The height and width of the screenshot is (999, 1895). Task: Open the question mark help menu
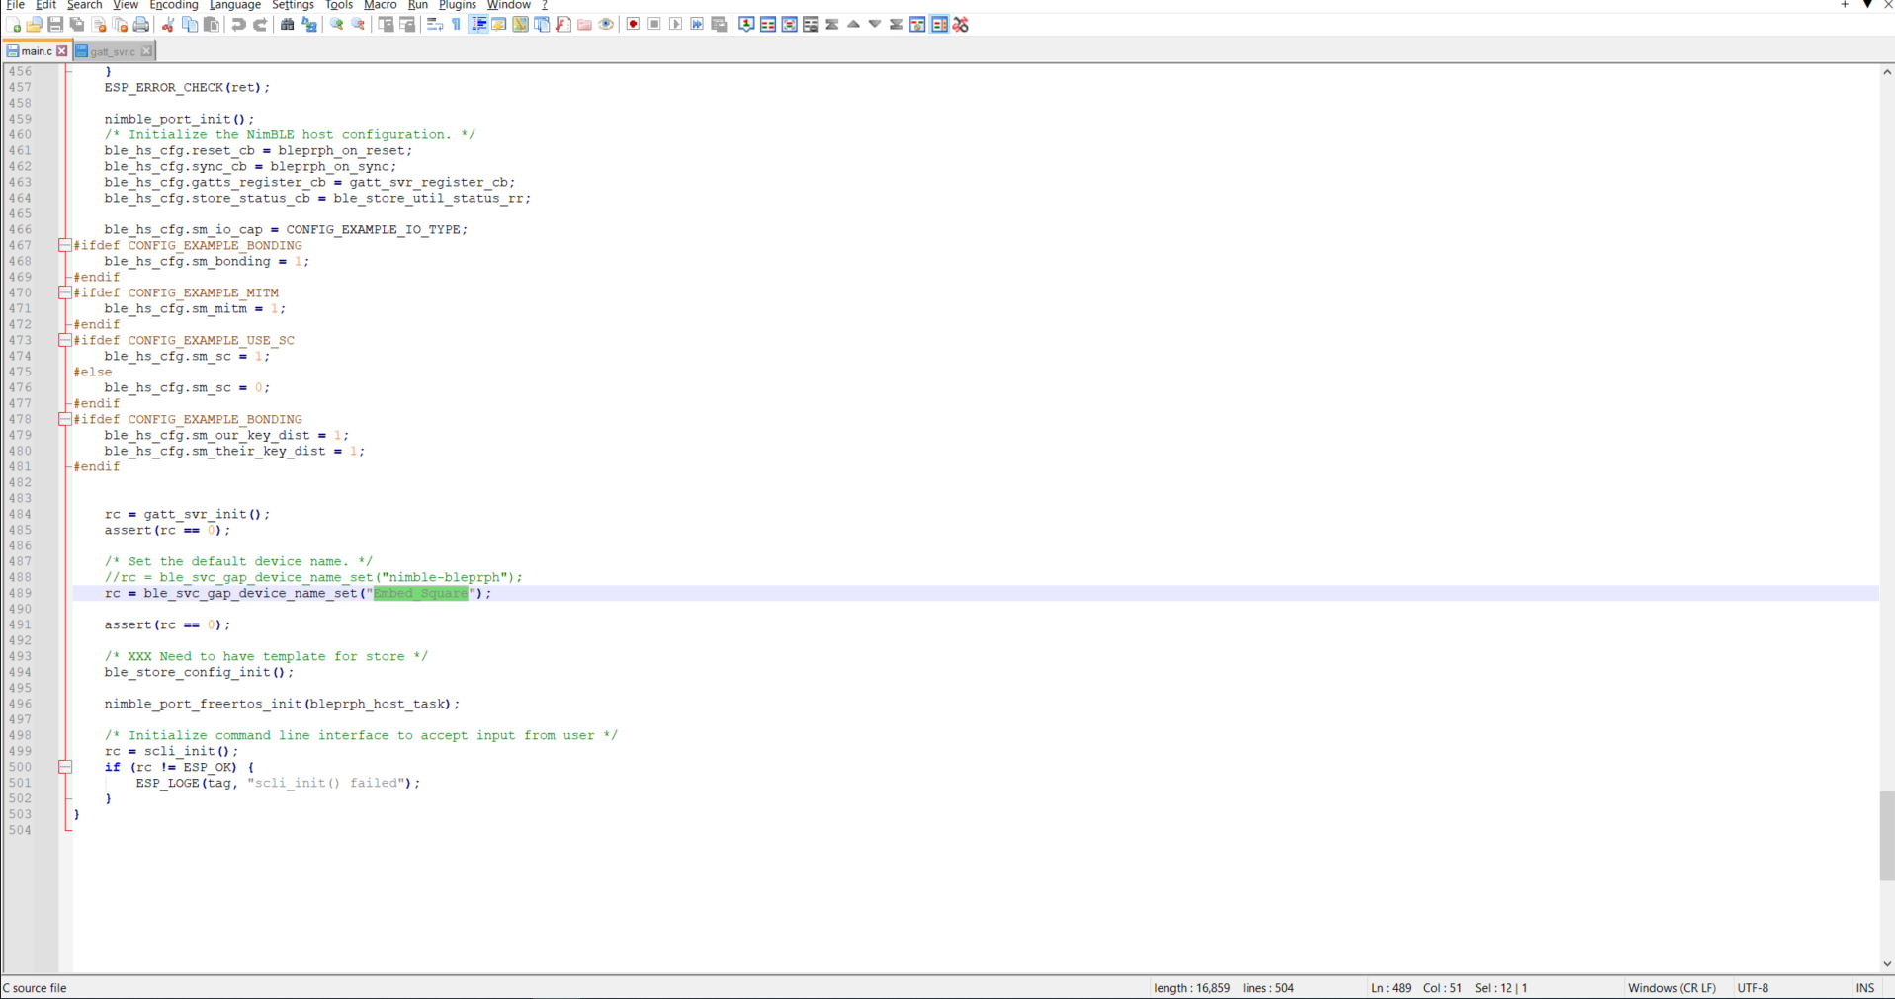(544, 5)
